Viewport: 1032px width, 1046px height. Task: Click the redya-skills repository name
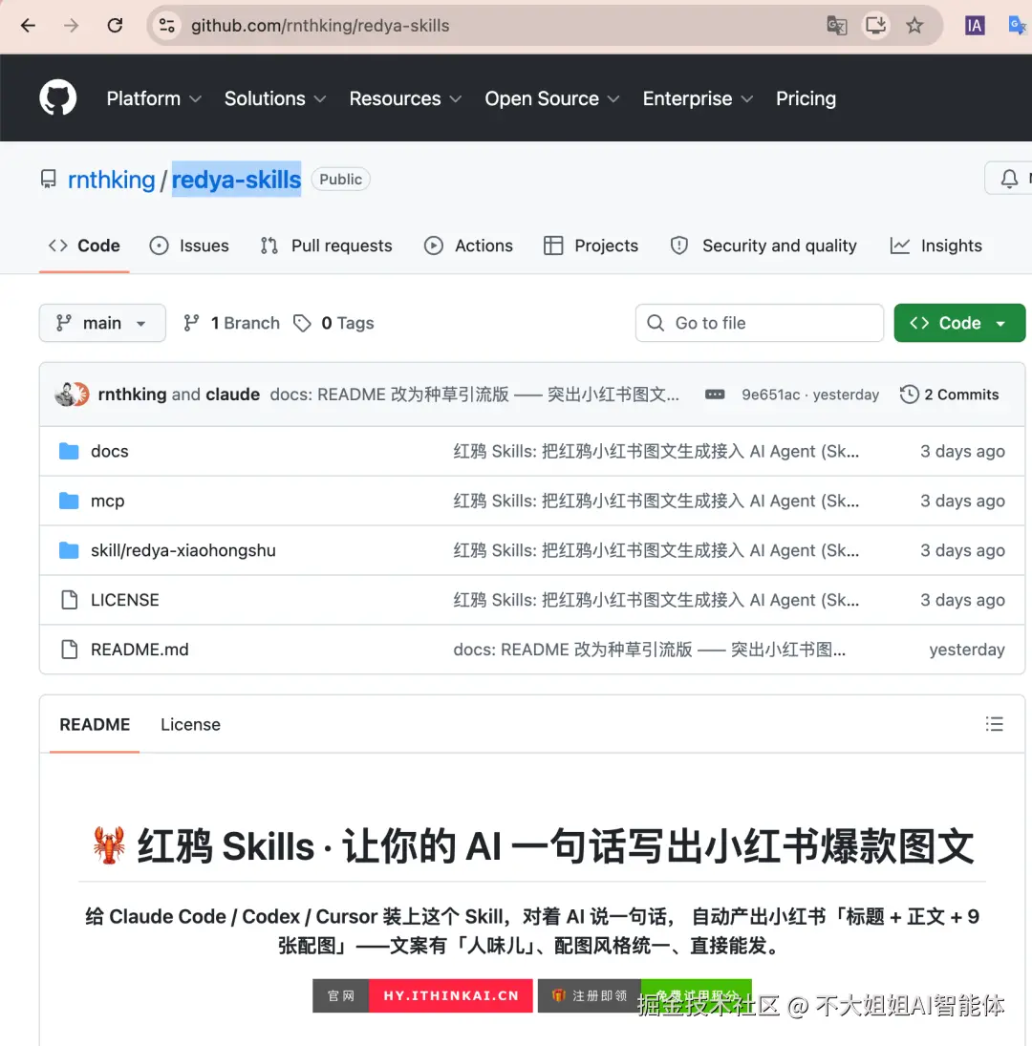click(x=236, y=180)
